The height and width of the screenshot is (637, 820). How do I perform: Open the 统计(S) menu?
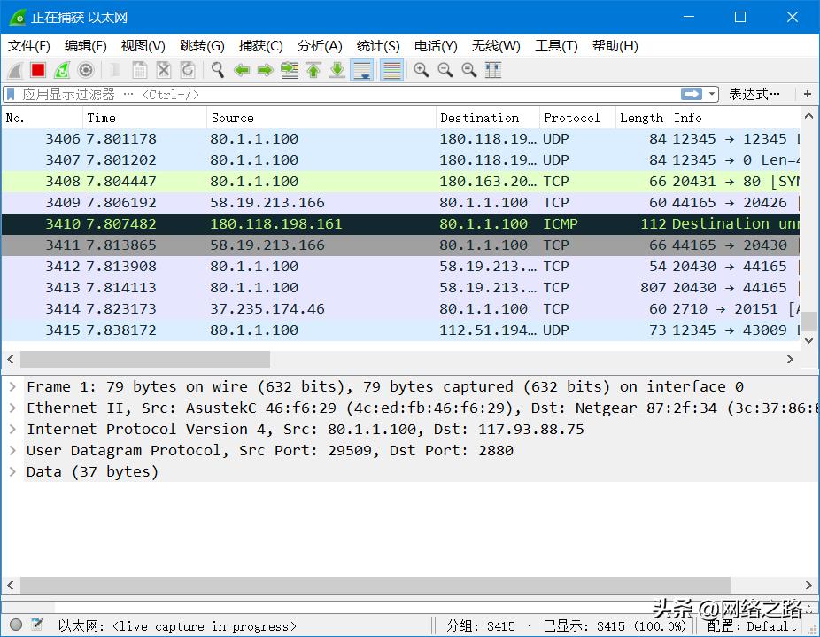point(378,46)
